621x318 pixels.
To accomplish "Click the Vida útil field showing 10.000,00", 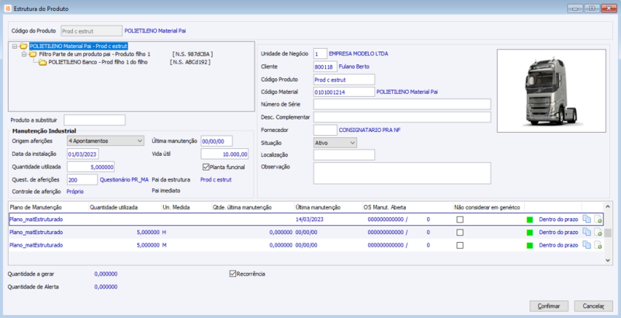I will pyautogui.click(x=224, y=154).
